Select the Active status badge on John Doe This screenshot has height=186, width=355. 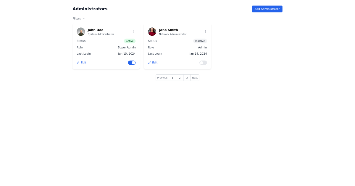[x=130, y=41]
